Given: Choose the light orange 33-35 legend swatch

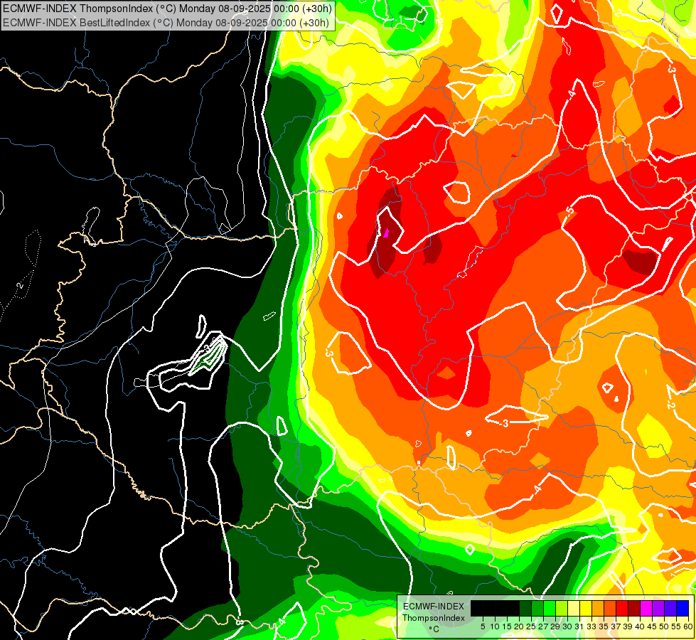Looking at the screenshot, I should (x=598, y=608).
